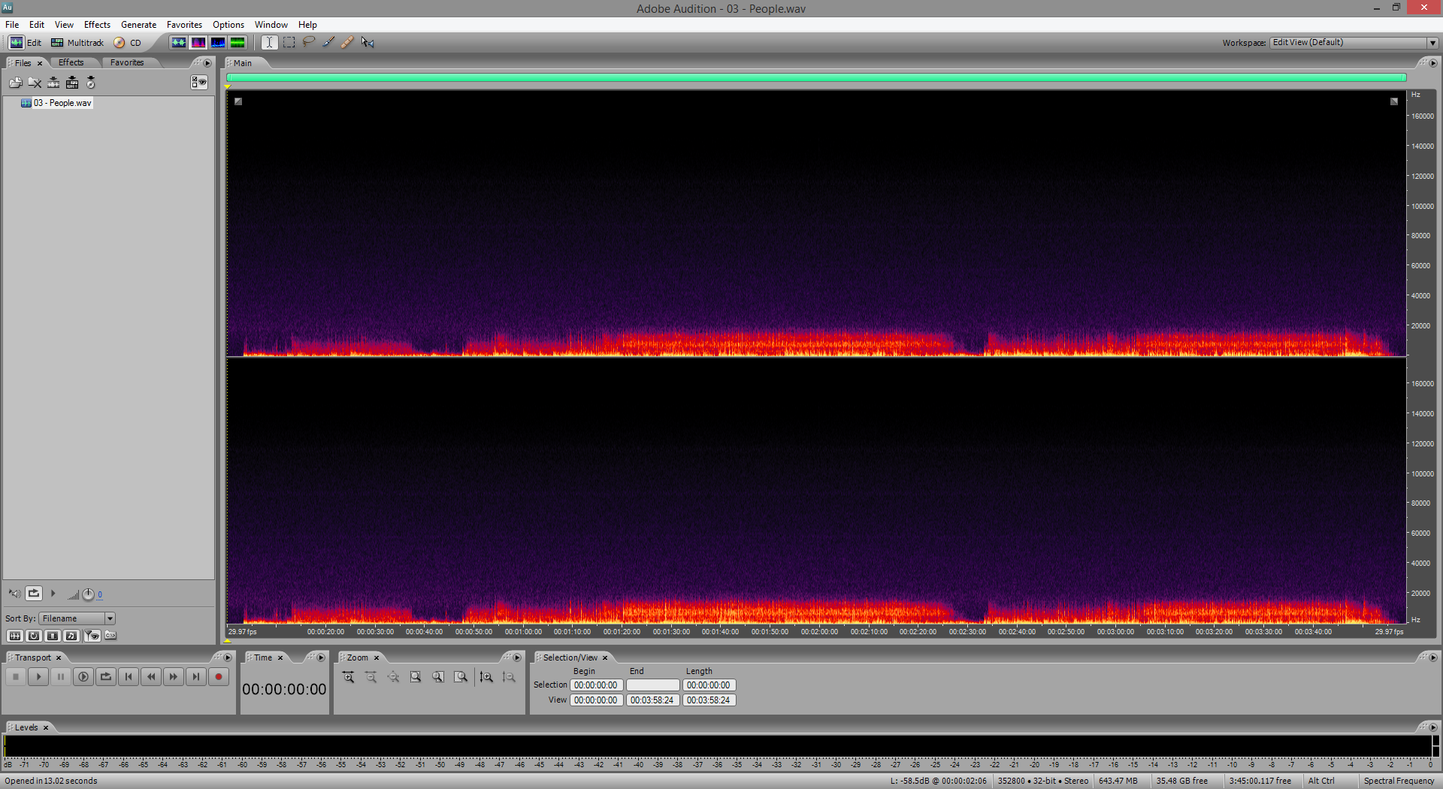Select Spectral Frequency display icon
This screenshot has height=789, width=1443.
click(x=198, y=43)
